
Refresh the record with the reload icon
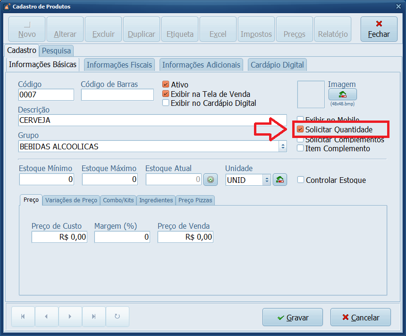(x=117, y=317)
